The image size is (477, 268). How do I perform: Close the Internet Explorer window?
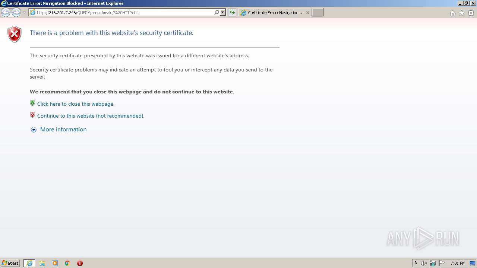point(473,3)
